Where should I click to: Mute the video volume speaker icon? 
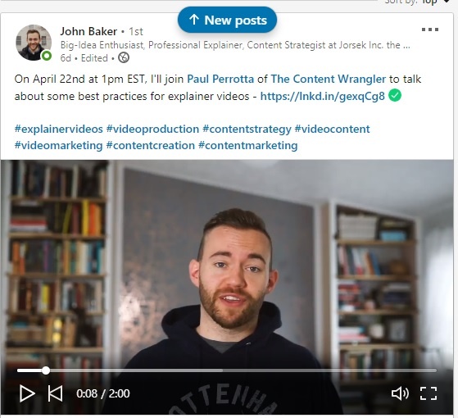point(400,393)
